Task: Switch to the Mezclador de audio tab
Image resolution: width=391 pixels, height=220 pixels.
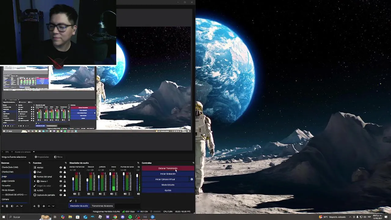Action: click(79, 206)
